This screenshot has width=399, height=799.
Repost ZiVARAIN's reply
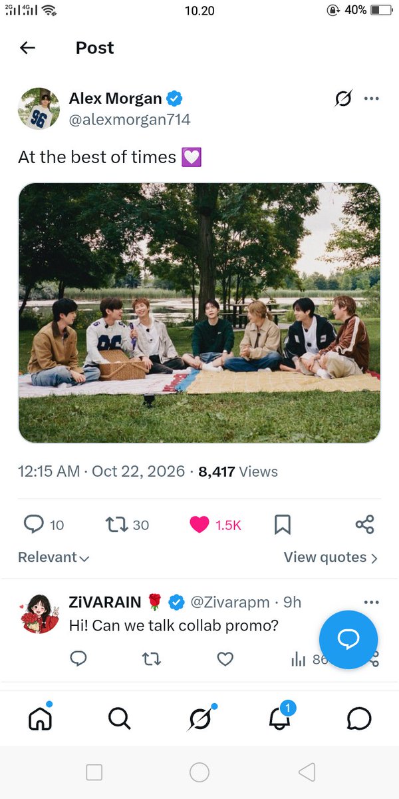coord(152,659)
